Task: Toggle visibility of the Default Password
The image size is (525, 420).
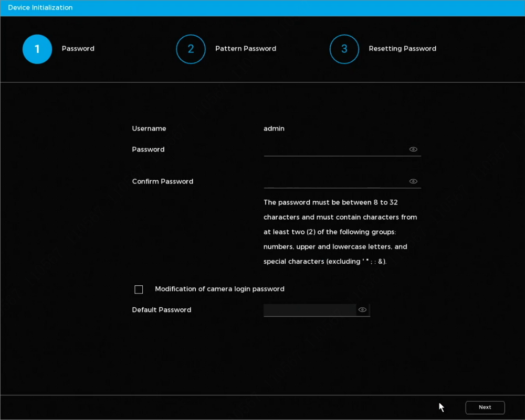Action: [x=362, y=310]
